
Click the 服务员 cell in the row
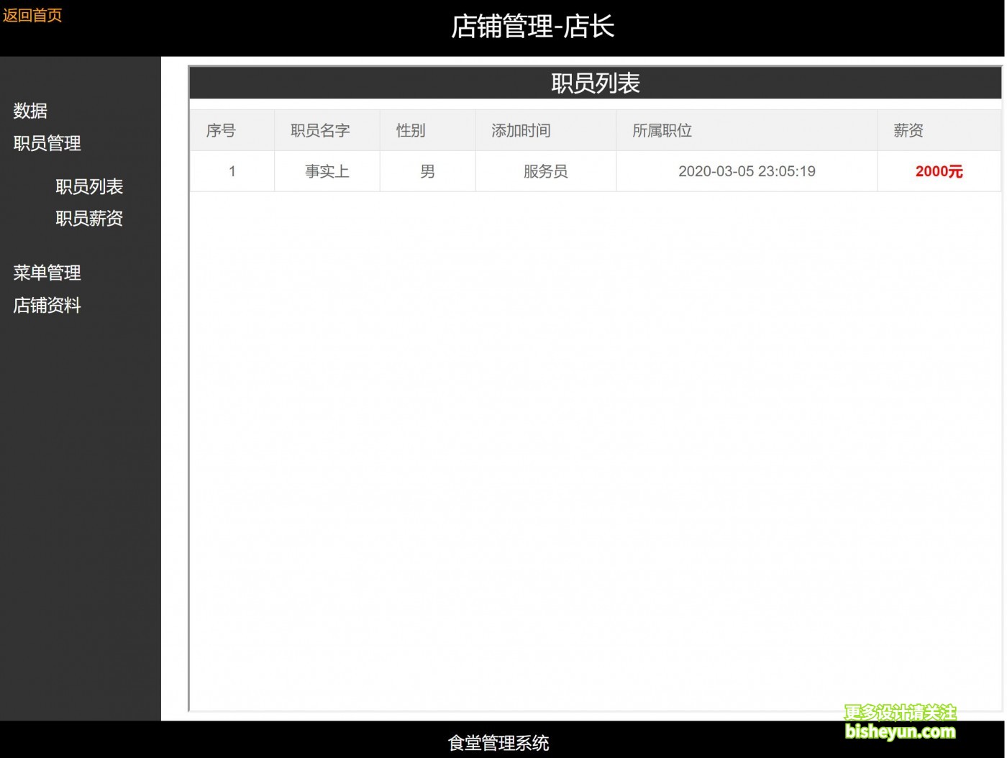545,171
